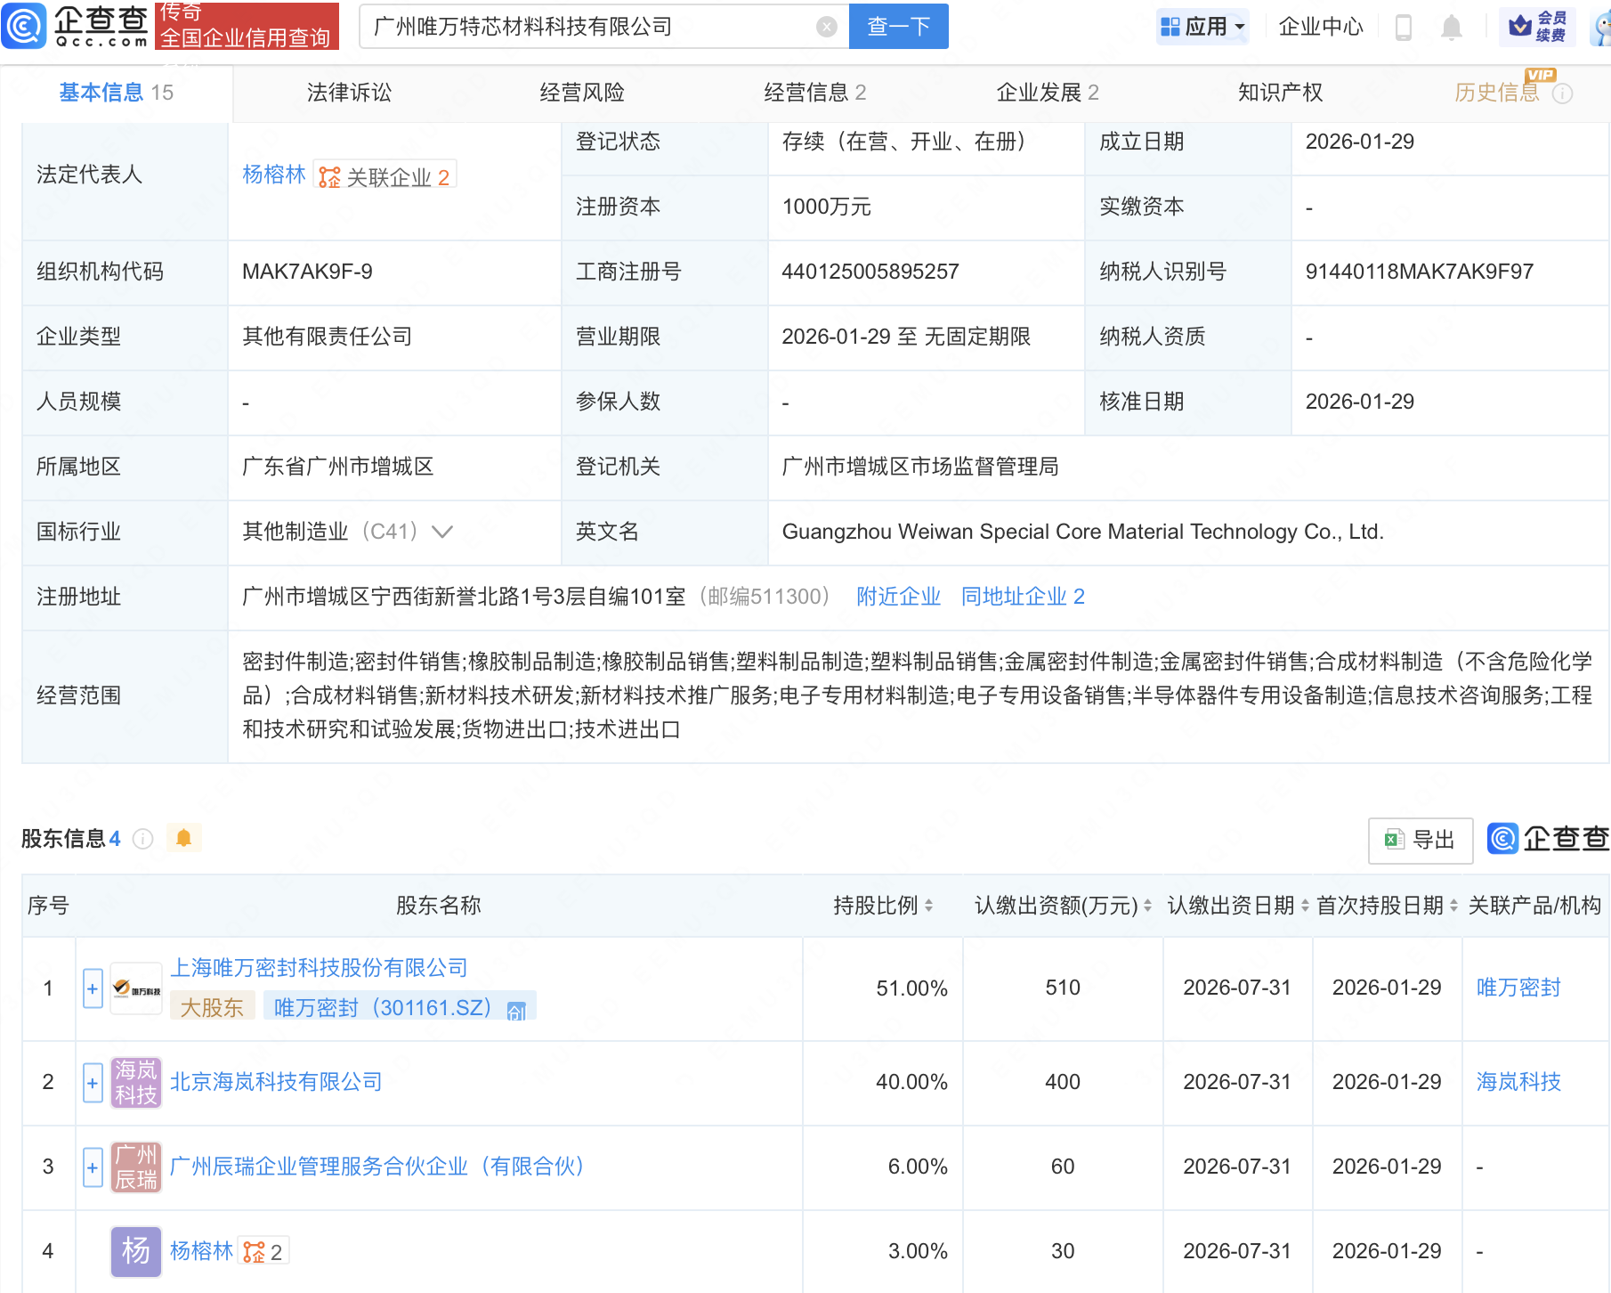Expand the 其他制造业（C41）industry chevron
Image resolution: width=1611 pixels, height=1293 pixels.
(x=442, y=532)
